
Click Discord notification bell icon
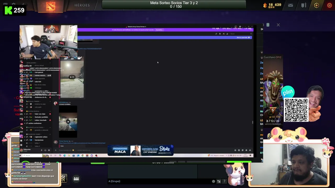[x=220, y=34]
